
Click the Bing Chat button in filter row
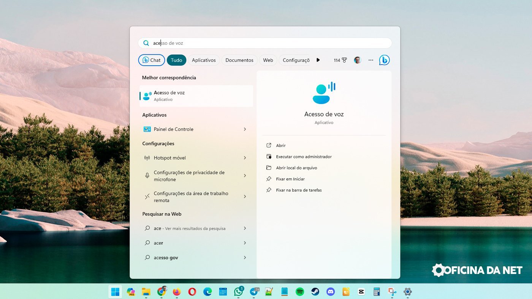point(152,60)
